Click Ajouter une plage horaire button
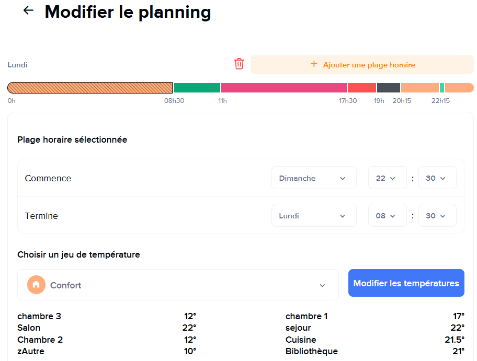 tap(362, 65)
